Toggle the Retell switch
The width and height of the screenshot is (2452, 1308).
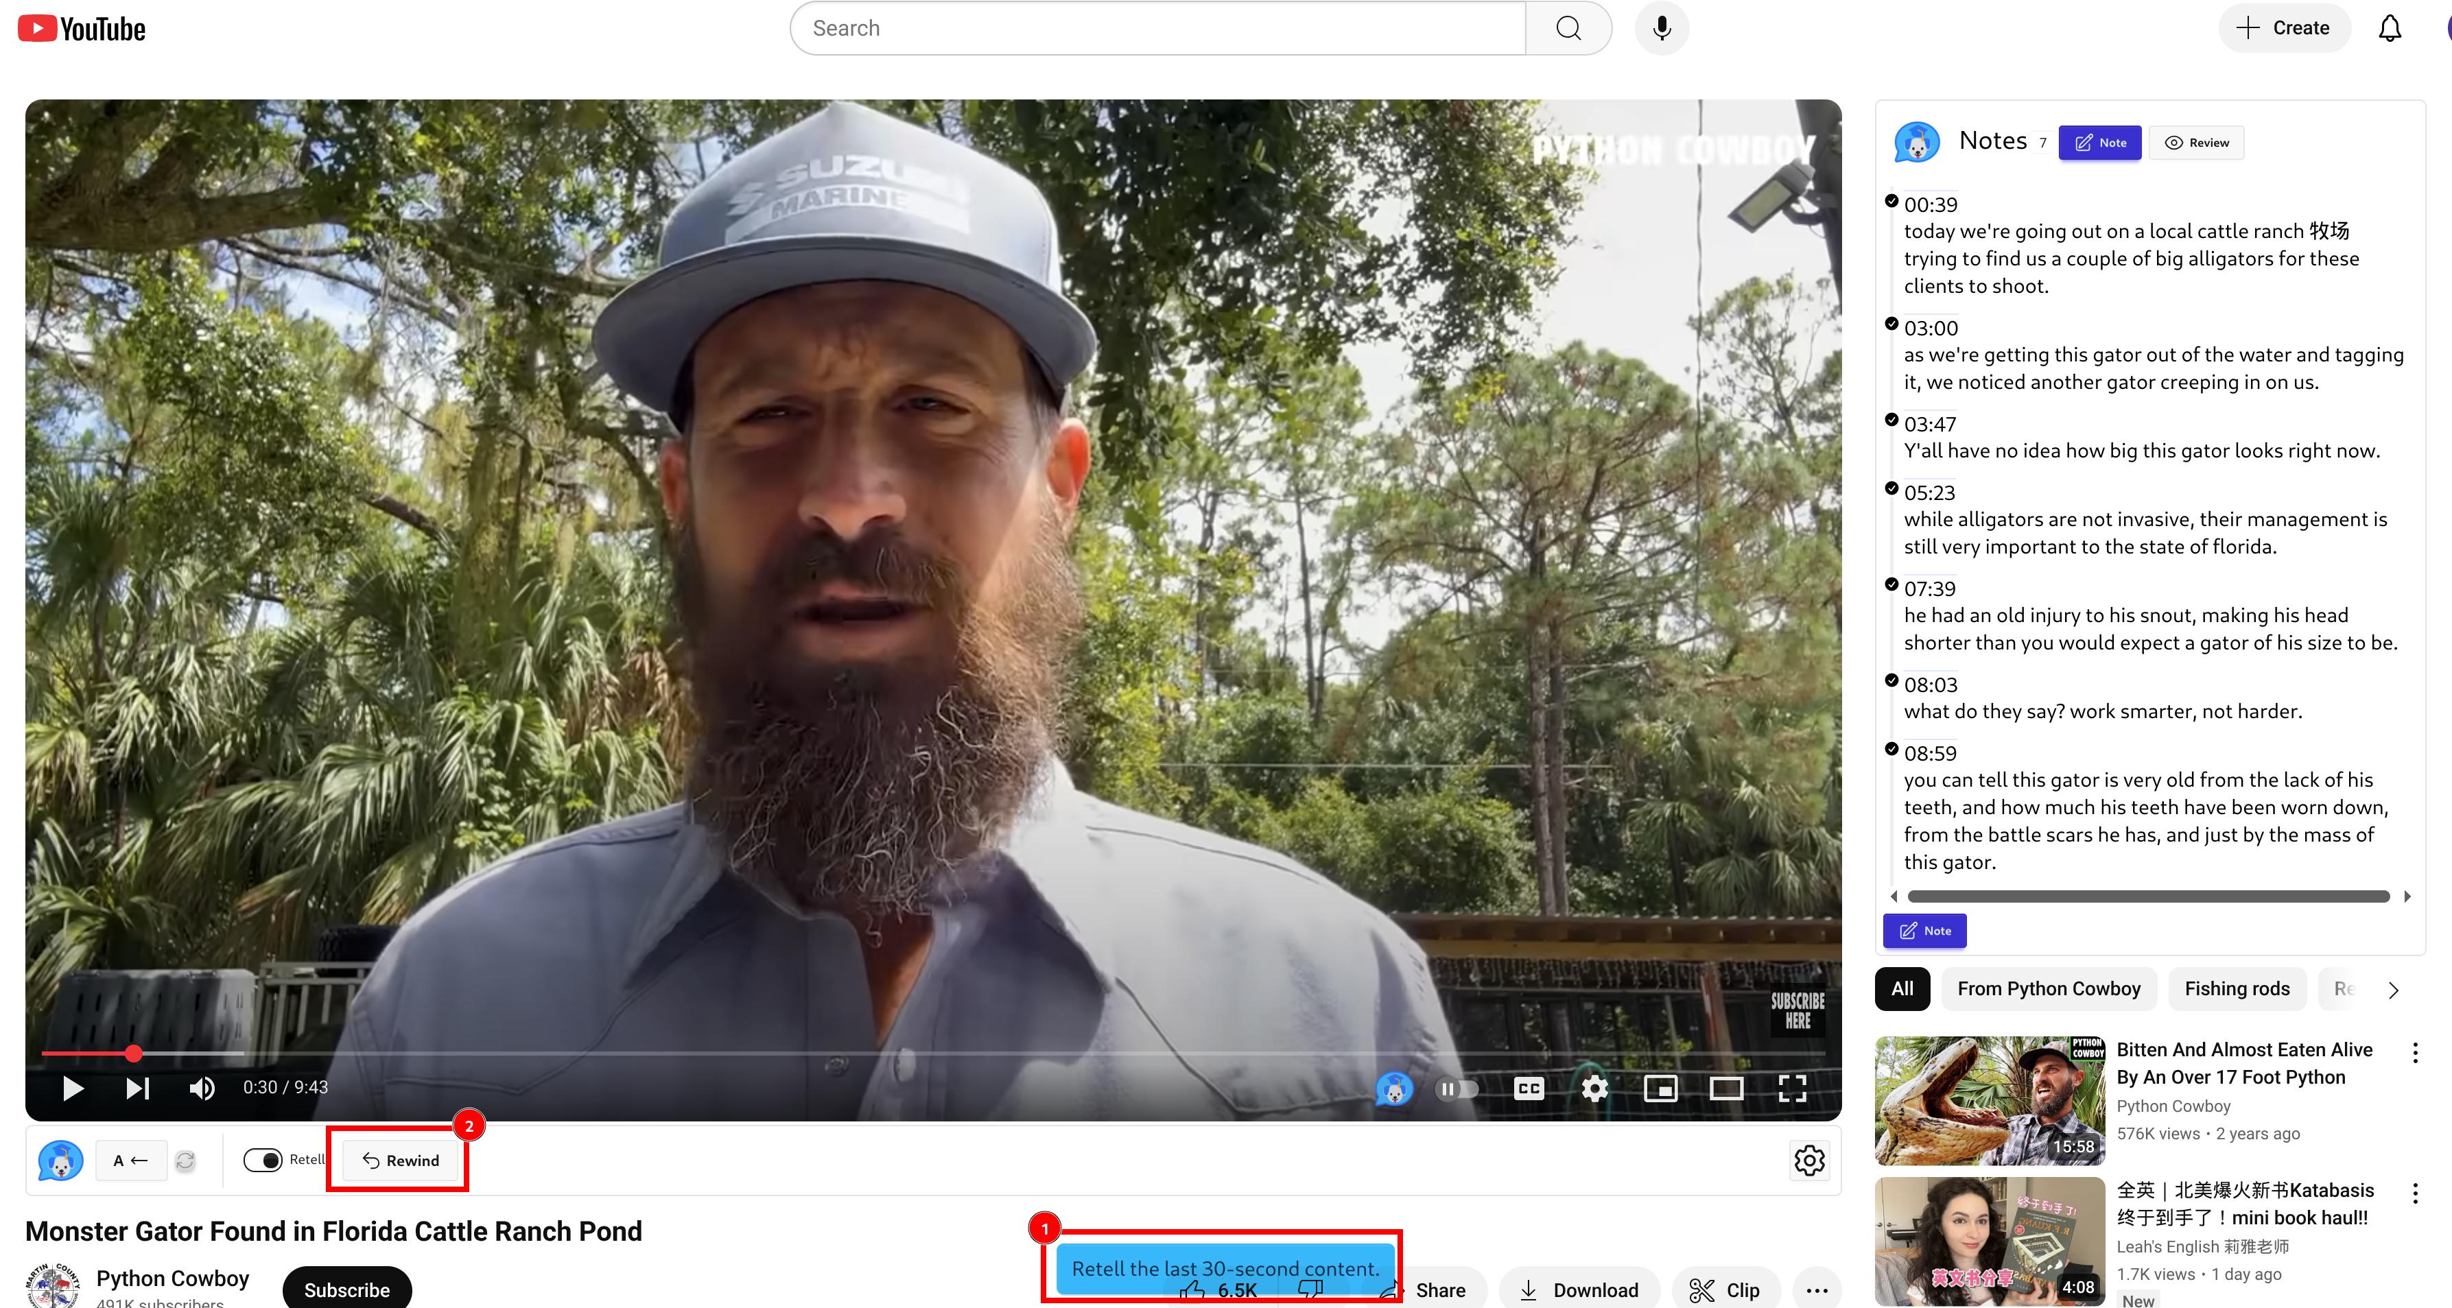tap(263, 1161)
